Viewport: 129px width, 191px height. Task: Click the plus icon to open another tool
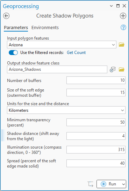click(x=123, y=16)
